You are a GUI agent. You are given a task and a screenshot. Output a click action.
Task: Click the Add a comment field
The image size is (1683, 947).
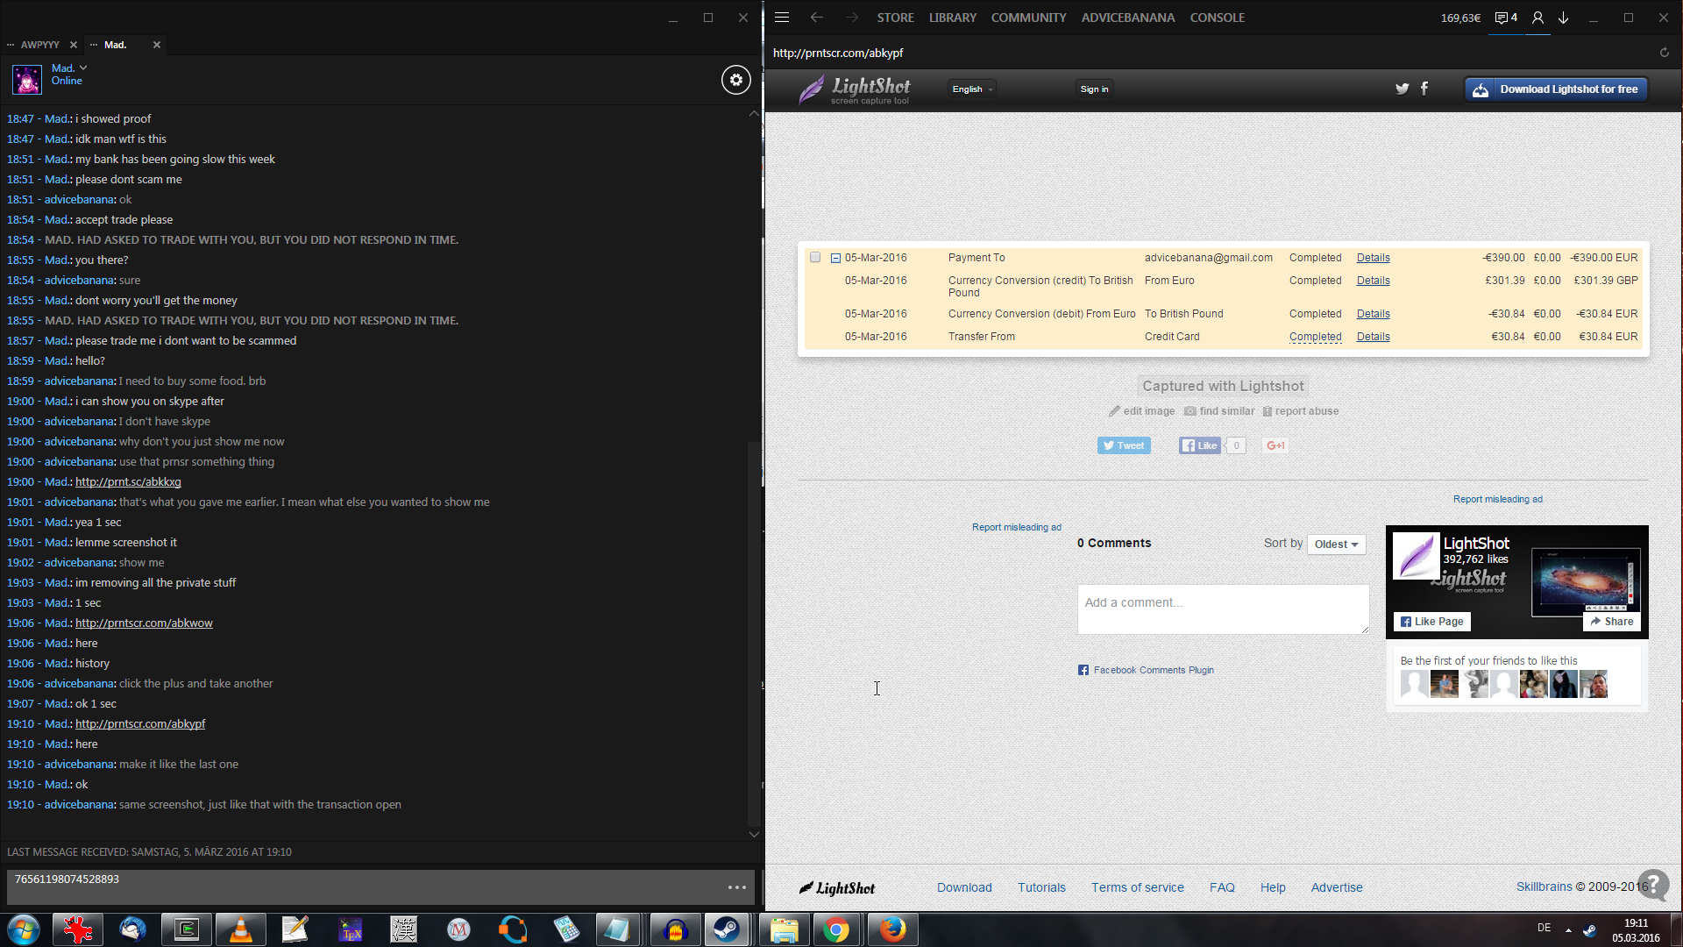click(x=1223, y=609)
